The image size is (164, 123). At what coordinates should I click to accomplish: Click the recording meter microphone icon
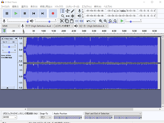(80, 11)
